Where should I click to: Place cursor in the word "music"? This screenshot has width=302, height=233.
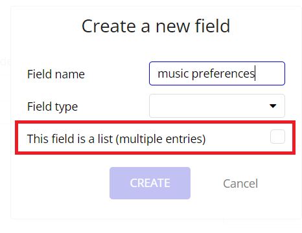pyautogui.click(x=173, y=74)
